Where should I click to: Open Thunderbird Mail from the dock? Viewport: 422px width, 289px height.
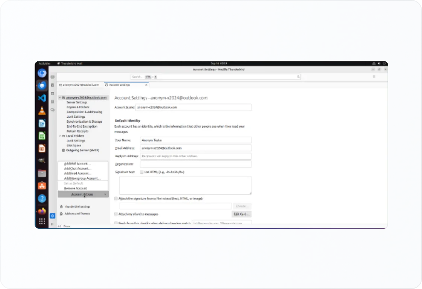tap(42, 85)
